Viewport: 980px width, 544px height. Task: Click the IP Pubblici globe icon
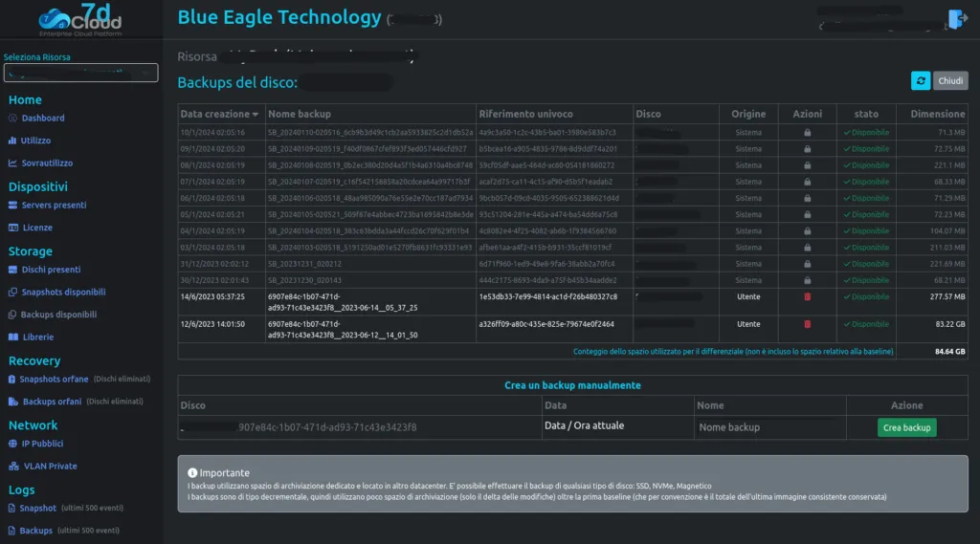[12, 444]
